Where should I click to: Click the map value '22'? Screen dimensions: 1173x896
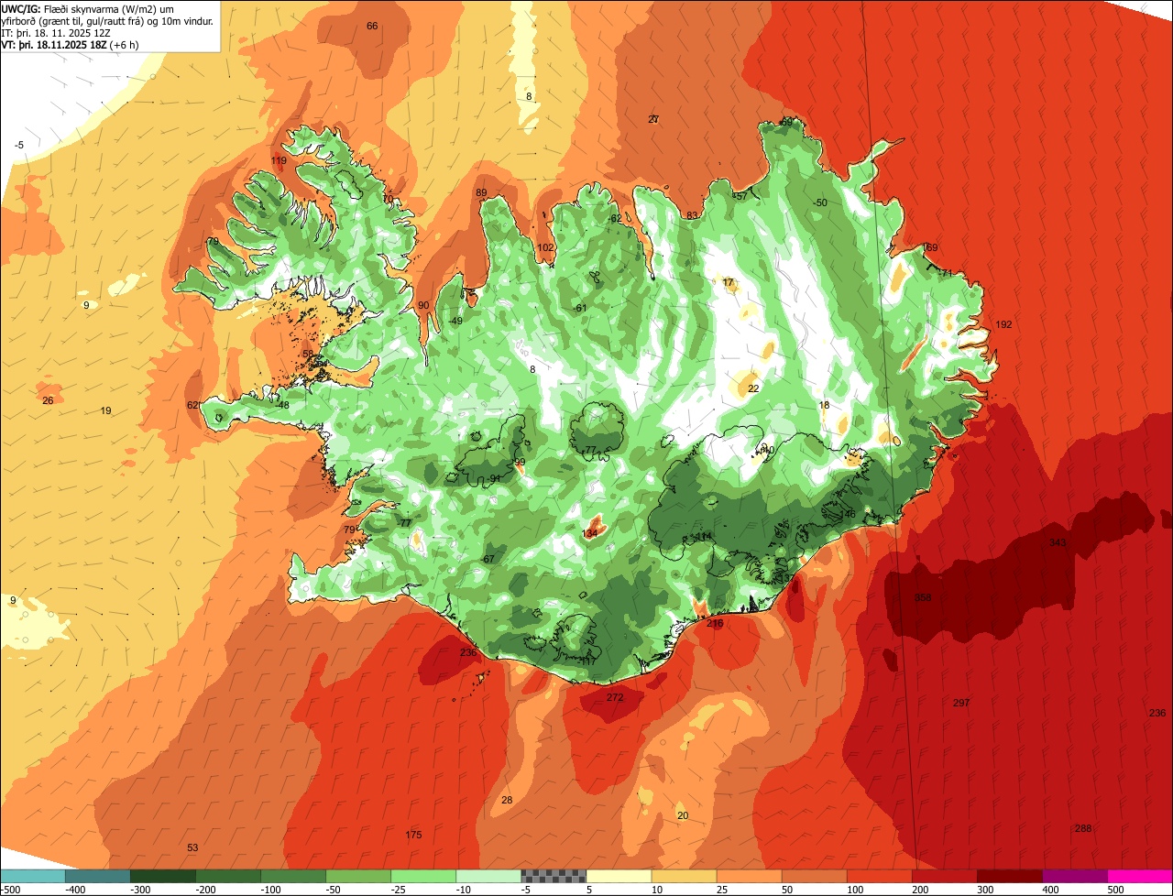tap(753, 389)
